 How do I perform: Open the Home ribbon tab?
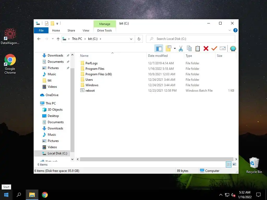pyautogui.click(x=56, y=30)
